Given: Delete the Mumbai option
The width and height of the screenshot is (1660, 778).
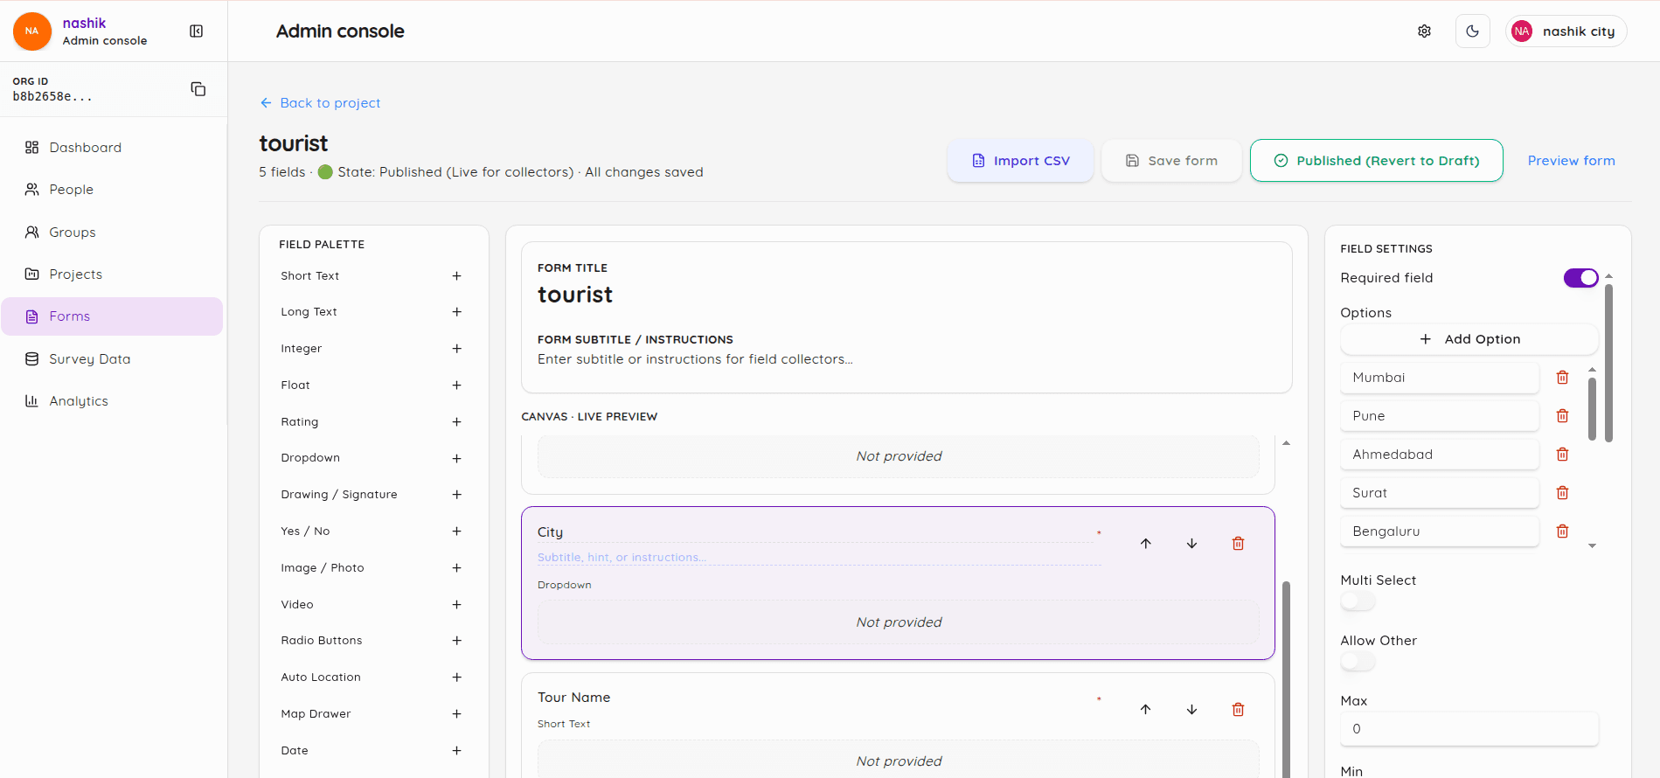Looking at the screenshot, I should click(1562, 378).
